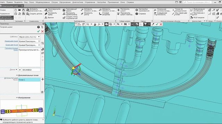The height and width of the screenshot is (124, 222).
Task: Click Создать деталь command
Action: 34,14
